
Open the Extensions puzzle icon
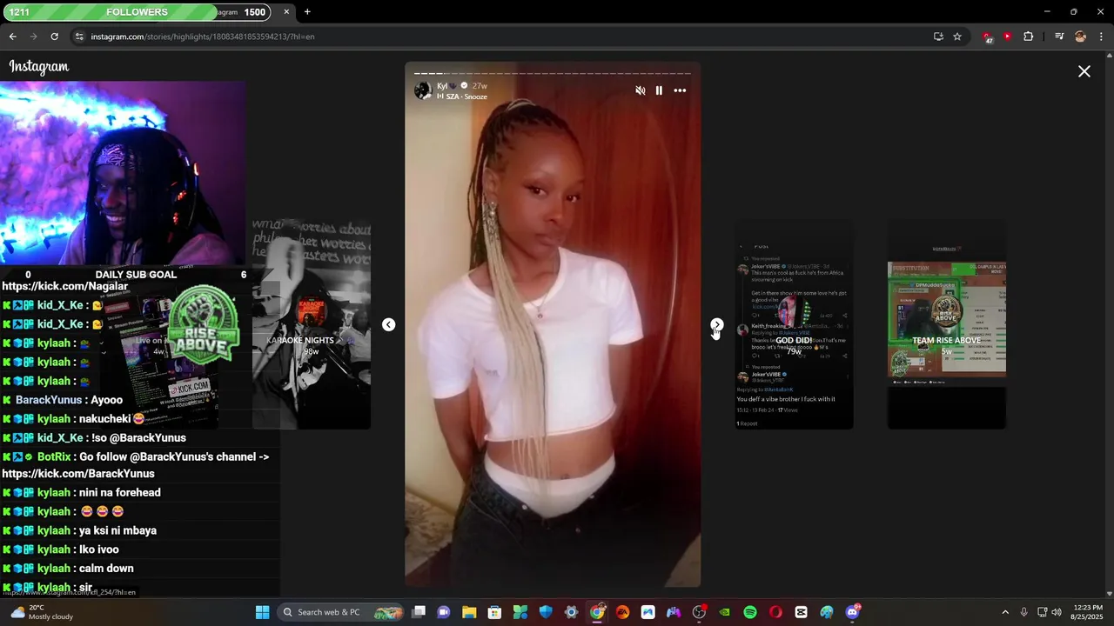(x=1029, y=37)
